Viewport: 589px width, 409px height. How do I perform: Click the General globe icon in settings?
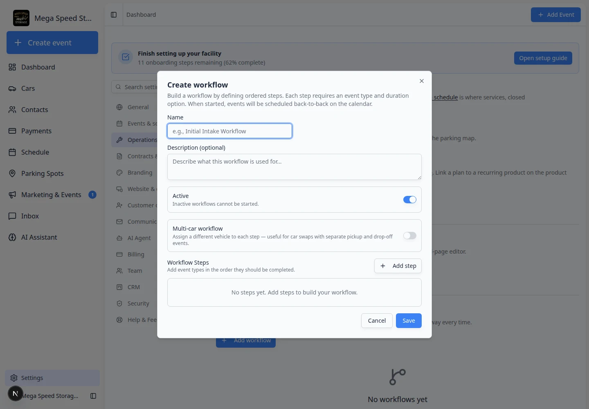point(119,107)
